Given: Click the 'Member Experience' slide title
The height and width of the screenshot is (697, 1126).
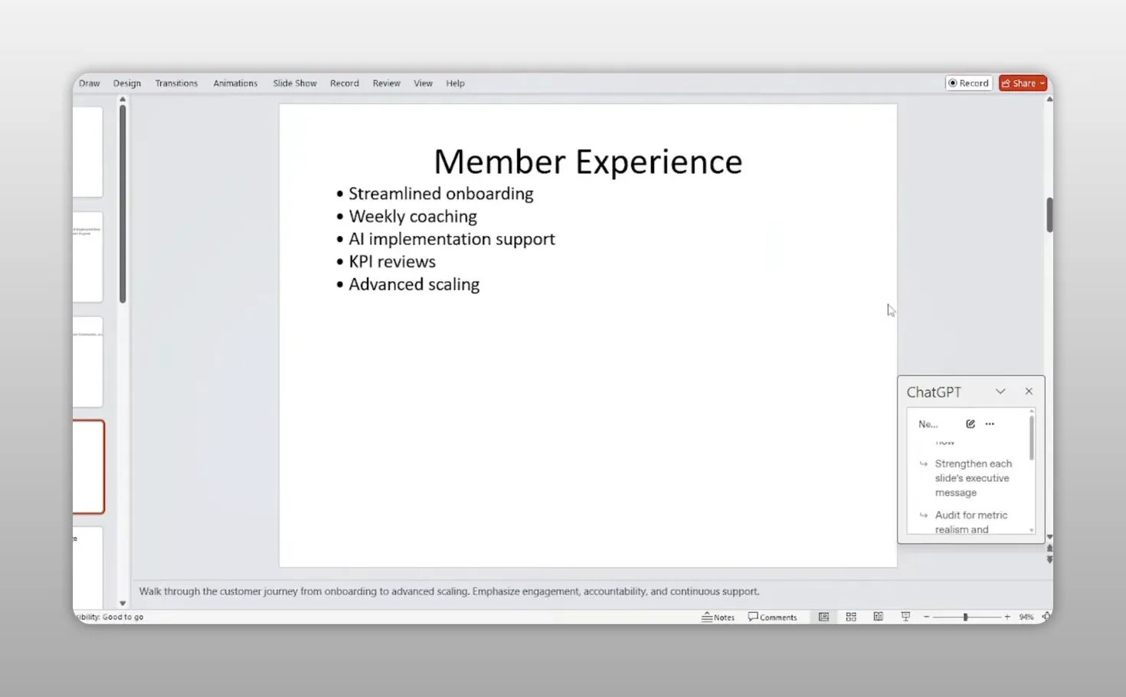Looking at the screenshot, I should (588, 162).
